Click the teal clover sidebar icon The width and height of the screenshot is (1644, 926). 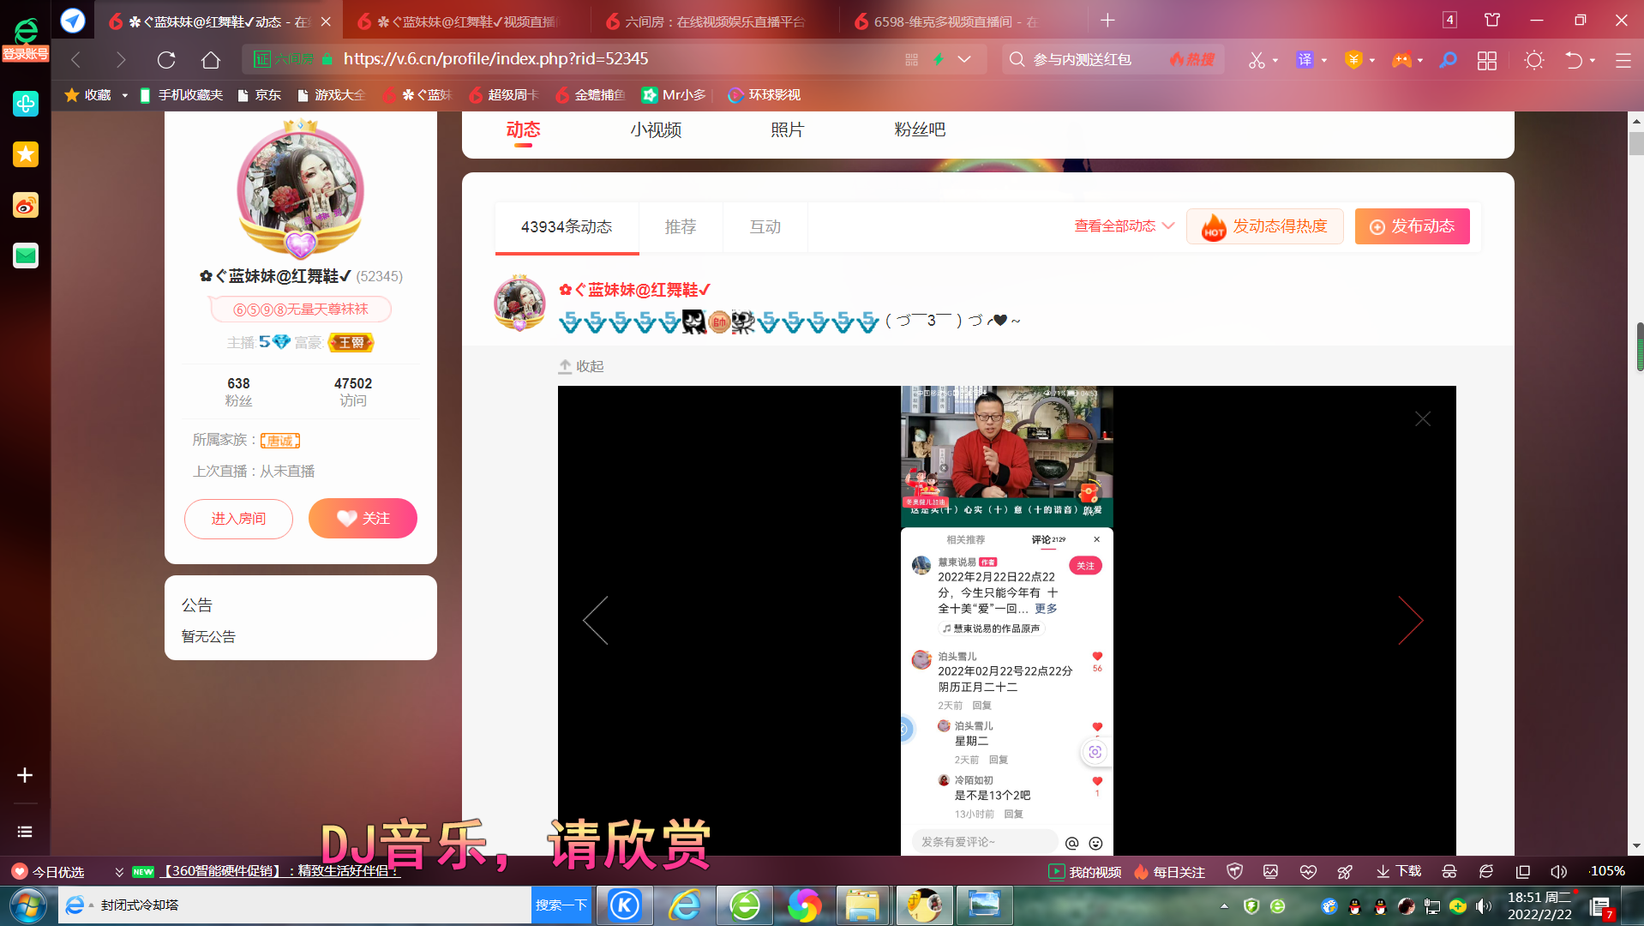tap(26, 104)
